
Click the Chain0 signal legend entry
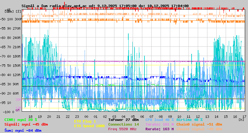pyautogui.click(x=199, y=124)
